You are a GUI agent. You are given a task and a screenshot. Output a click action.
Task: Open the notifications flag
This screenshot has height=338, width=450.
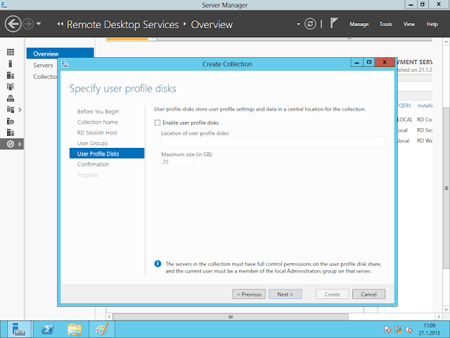pyautogui.click(x=335, y=23)
